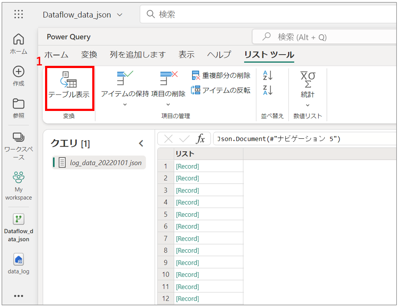Open the Browse (参照) folder icon
Image resolution: width=398 pixels, height=306 pixels.
pos(19,104)
